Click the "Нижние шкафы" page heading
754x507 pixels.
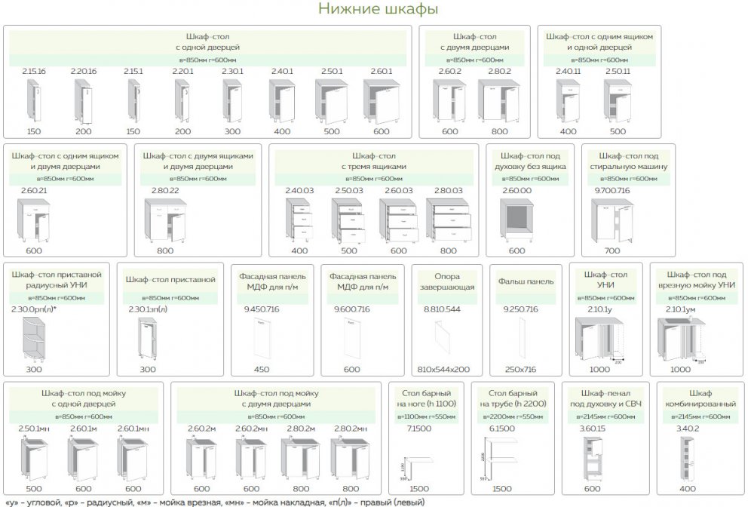(x=378, y=10)
